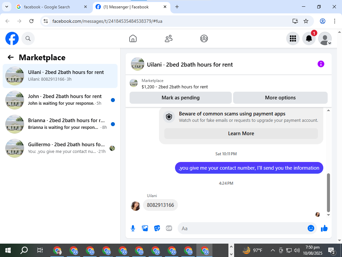This screenshot has width=342, height=257.
Task: Close the Google Search tab
Action: [x=85, y=7]
